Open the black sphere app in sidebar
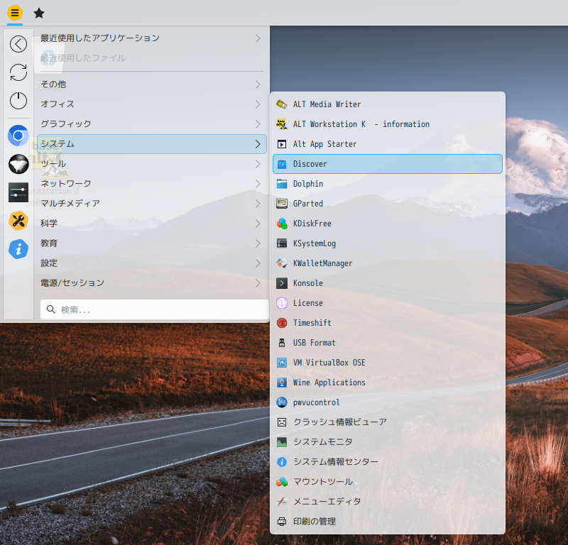Screen dimensions: 568x545 [x=18, y=164]
